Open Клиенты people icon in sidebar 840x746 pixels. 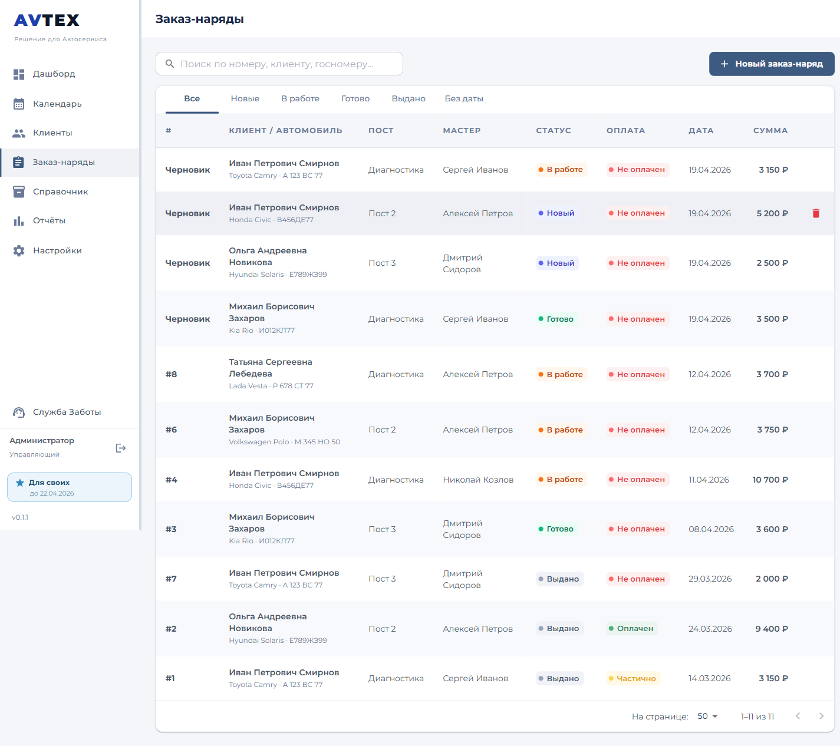19,133
